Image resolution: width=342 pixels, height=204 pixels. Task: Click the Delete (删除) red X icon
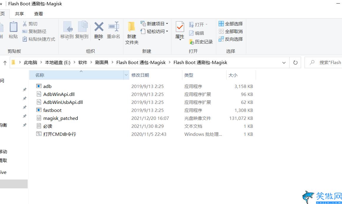pos(99,27)
